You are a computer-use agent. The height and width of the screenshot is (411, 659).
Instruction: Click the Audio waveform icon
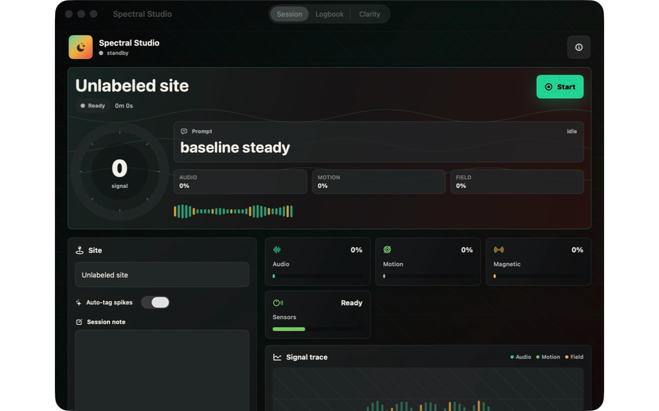tap(277, 249)
